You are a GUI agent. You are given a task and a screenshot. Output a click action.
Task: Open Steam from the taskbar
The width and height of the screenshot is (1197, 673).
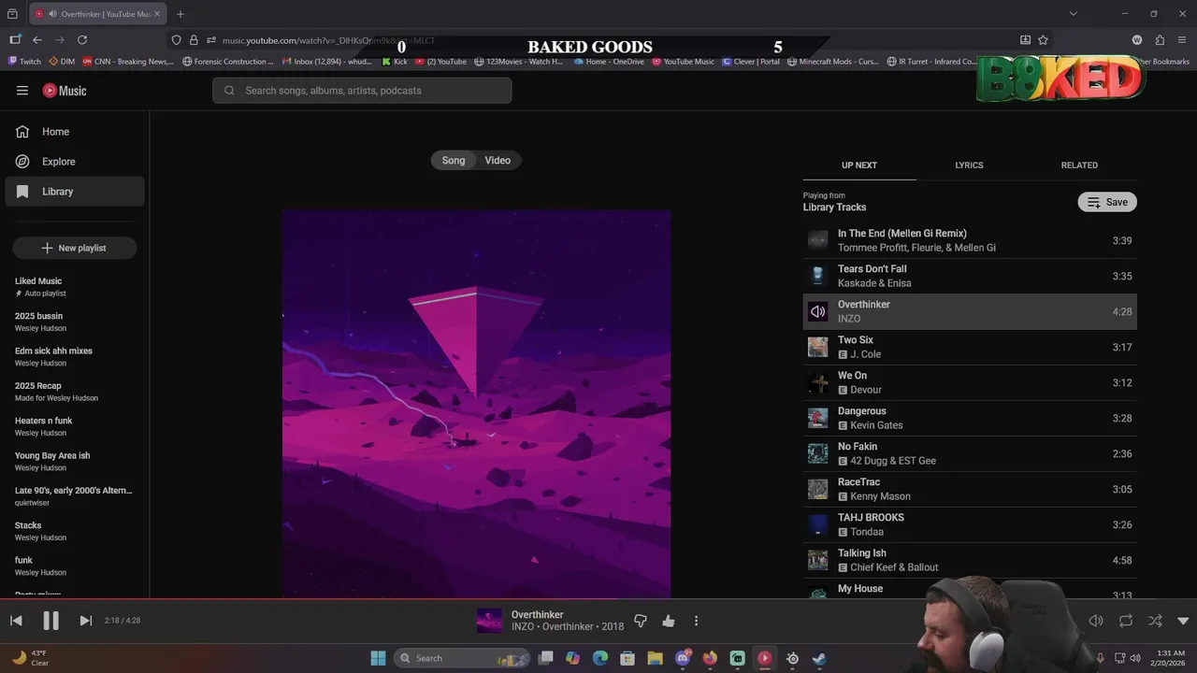(x=819, y=658)
